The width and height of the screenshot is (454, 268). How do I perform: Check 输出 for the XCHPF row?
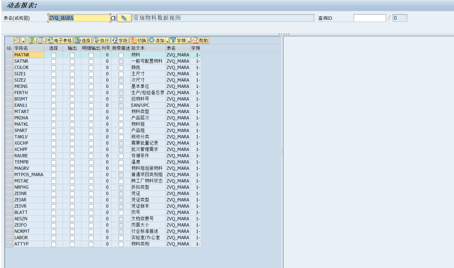point(72,150)
